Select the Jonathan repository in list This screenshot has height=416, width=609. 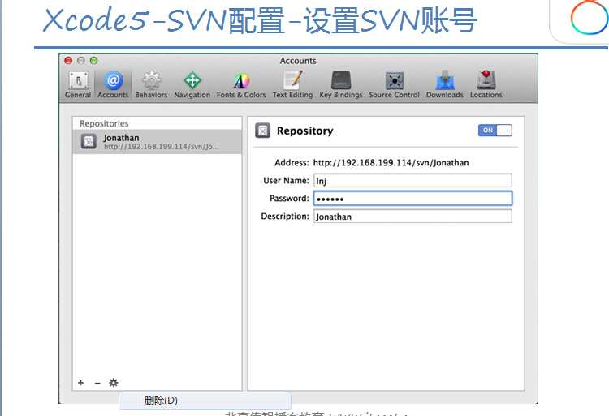click(157, 142)
